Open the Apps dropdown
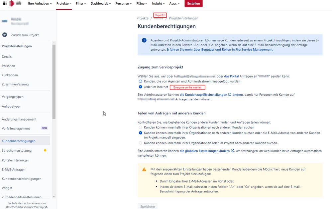The image size is (332, 209). point(174,3)
